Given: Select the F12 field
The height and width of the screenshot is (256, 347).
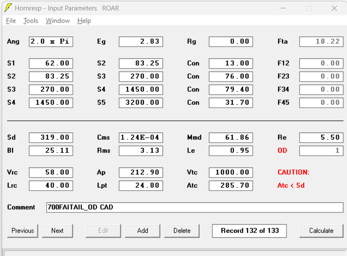Looking at the screenshot, I should click(321, 63).
